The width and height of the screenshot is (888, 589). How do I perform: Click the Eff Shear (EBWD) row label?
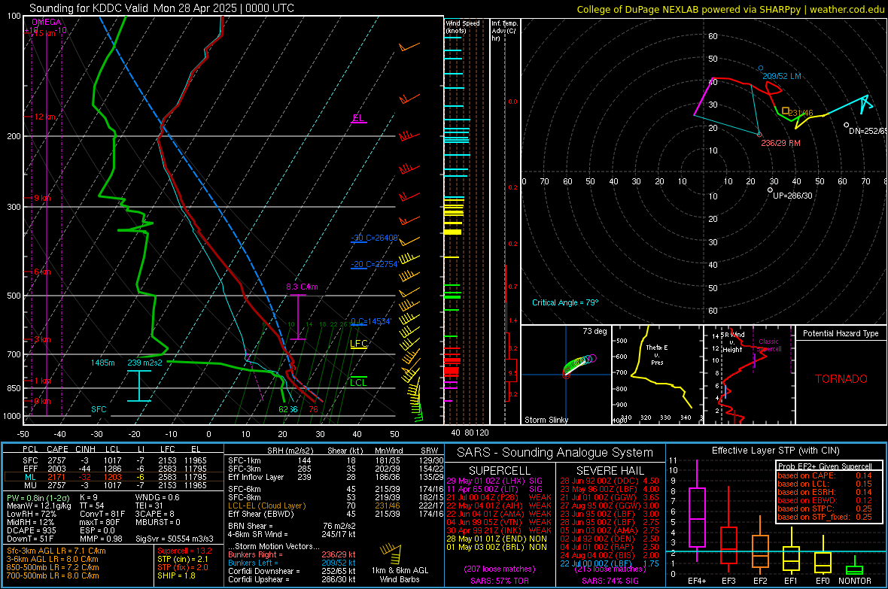pos(261,515)
